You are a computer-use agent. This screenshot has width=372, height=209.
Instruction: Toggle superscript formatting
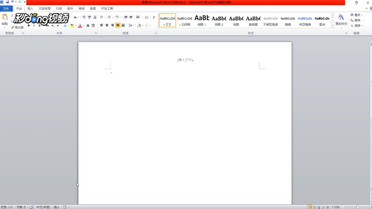tap(58, 25)
